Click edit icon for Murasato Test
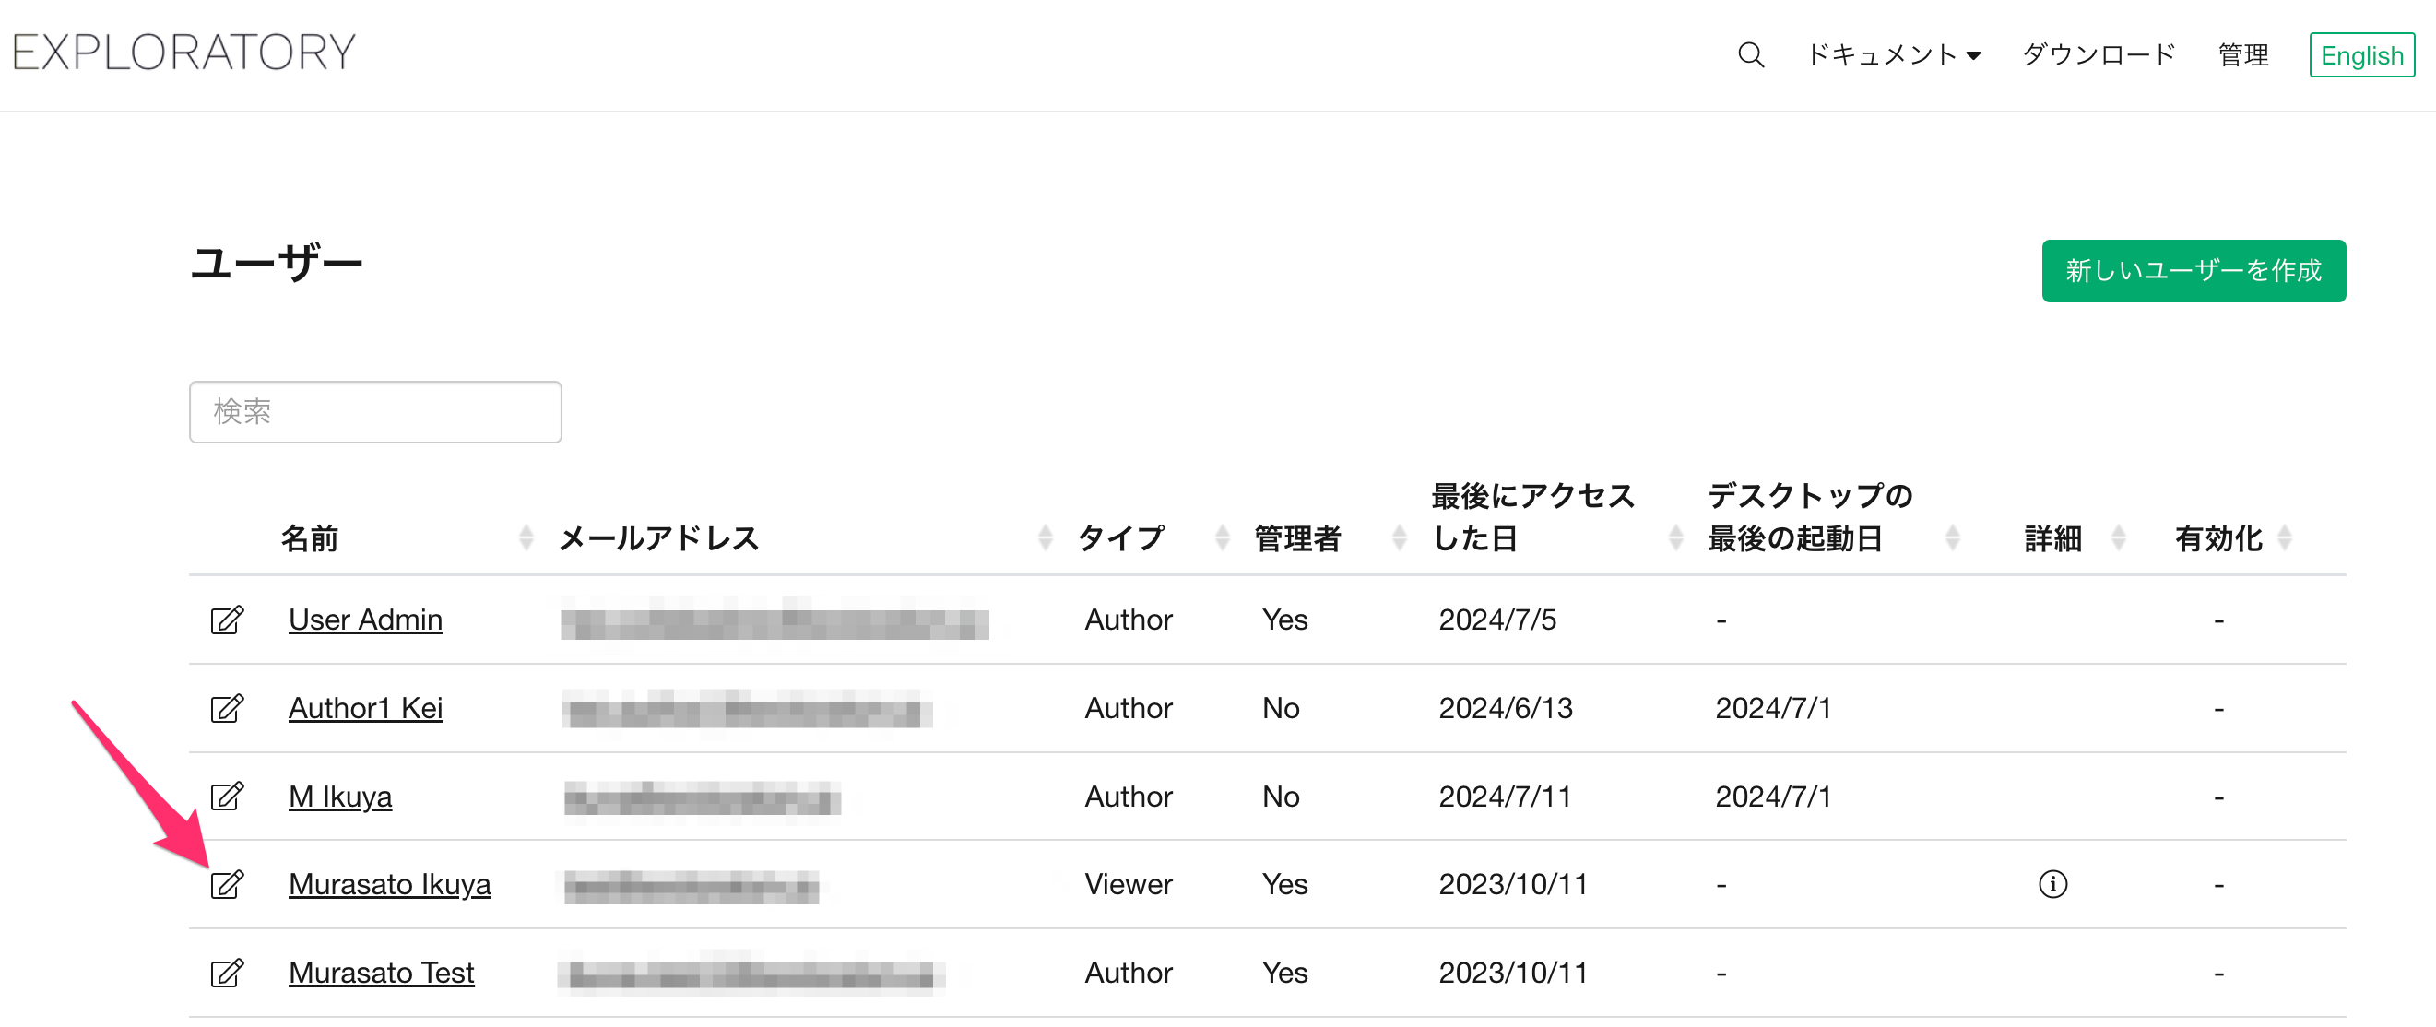The height and width of the screenshot is (1027, 2436). (x=227, y=973)
